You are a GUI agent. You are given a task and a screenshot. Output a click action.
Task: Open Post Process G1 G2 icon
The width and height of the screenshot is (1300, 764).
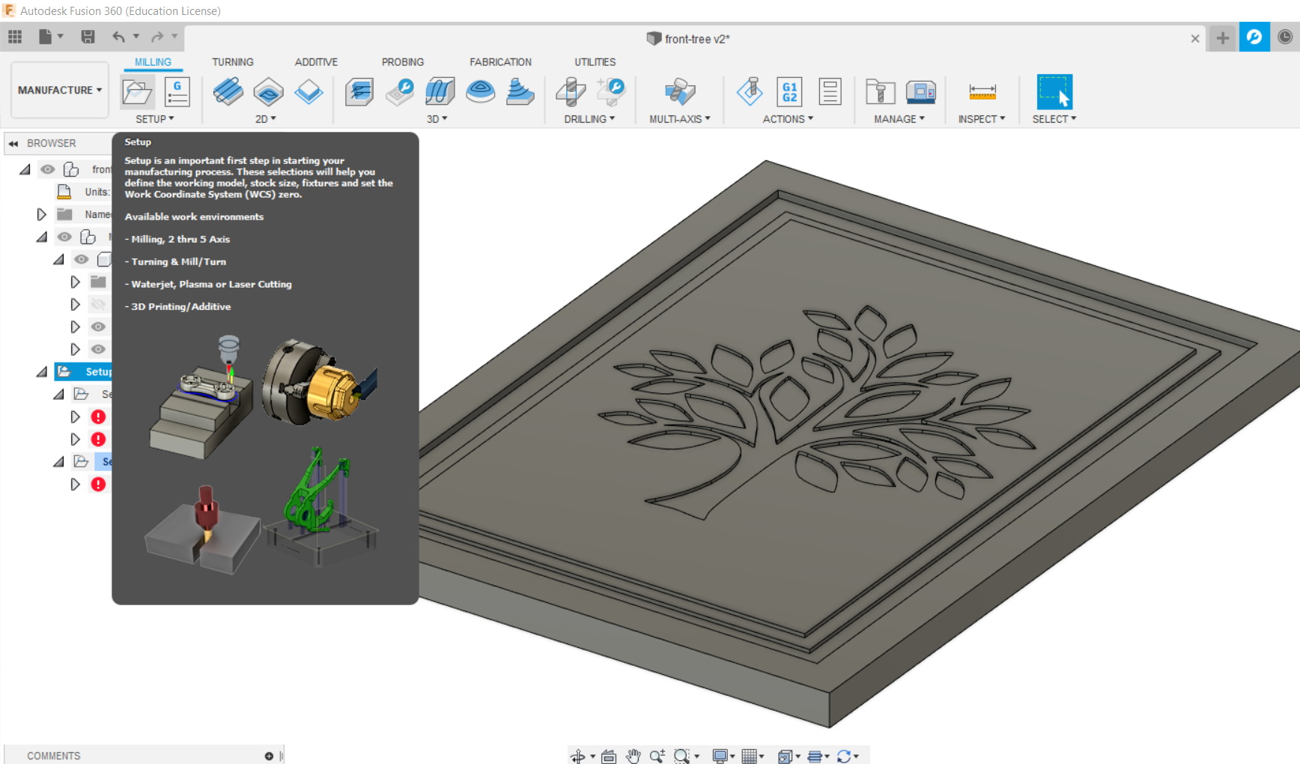(789, 92)
